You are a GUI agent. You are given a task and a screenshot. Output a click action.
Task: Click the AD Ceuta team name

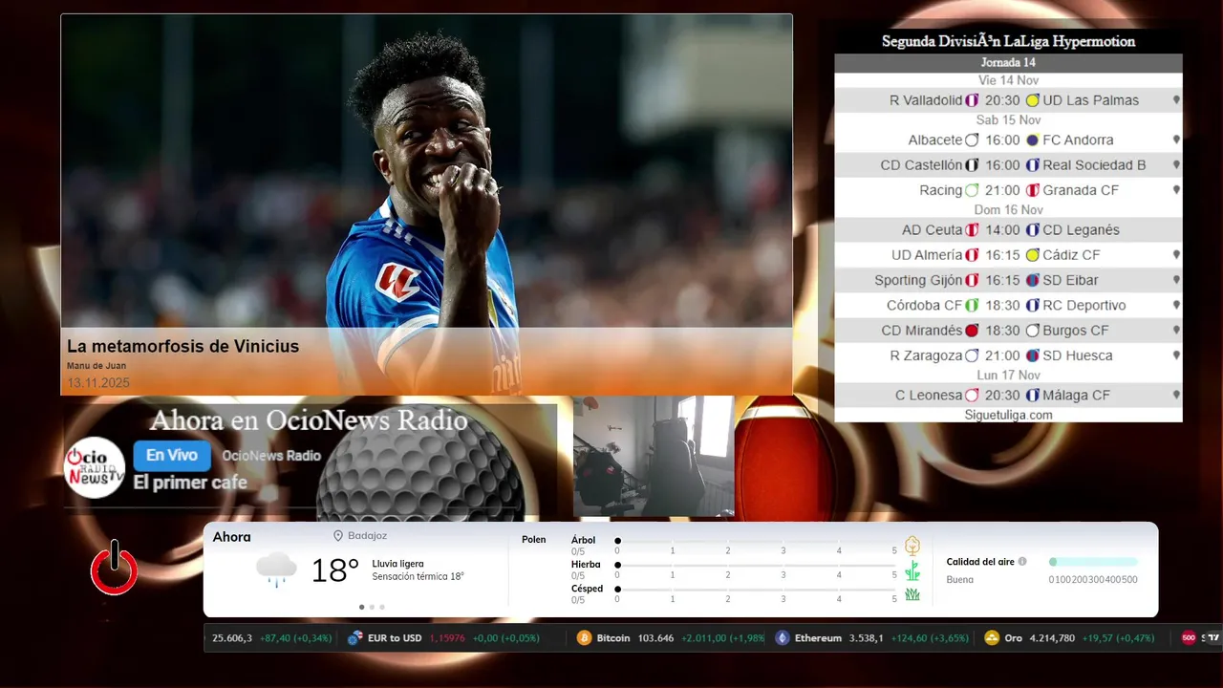(x=932, y=230)
